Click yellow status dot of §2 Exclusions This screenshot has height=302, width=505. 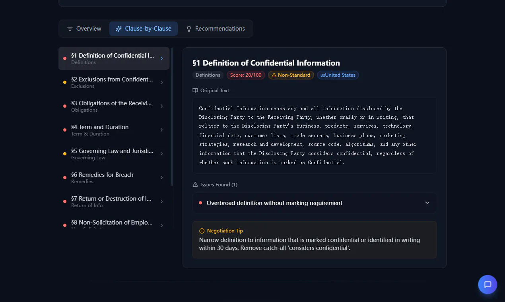point(65,82)
